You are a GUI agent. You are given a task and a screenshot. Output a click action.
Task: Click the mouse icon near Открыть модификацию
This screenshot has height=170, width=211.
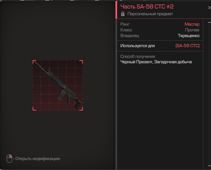click(x=9, y=158)
